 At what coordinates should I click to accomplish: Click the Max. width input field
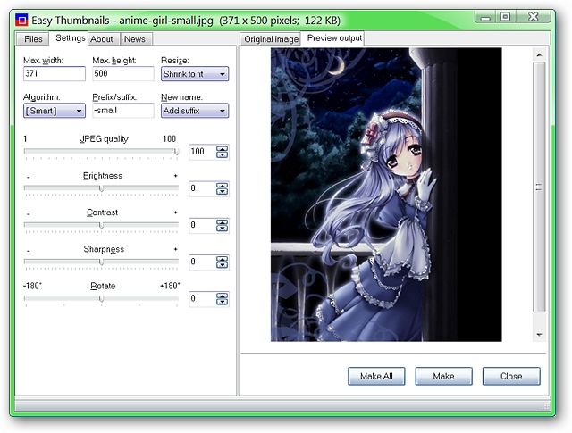tap(55, 73)
